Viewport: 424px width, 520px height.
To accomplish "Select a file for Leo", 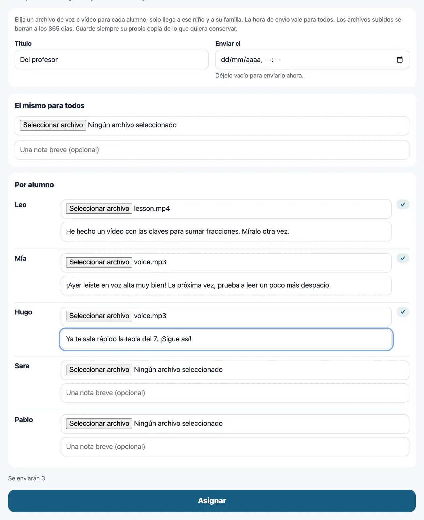I will click(x=99, y=209).
